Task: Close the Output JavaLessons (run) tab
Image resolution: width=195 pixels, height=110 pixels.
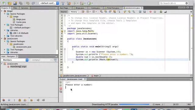Action: pos(85,79)
